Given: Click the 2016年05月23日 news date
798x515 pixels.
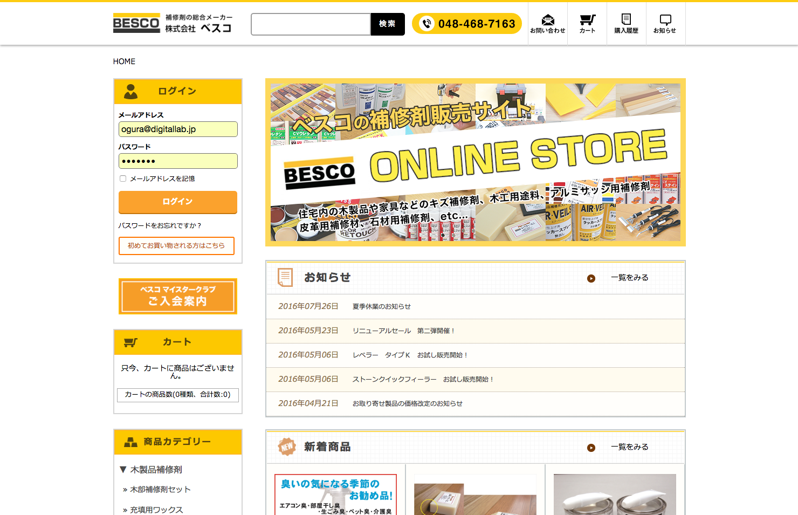Looking at the screenshot, I should pyautogui.click(x=308, y=331).
